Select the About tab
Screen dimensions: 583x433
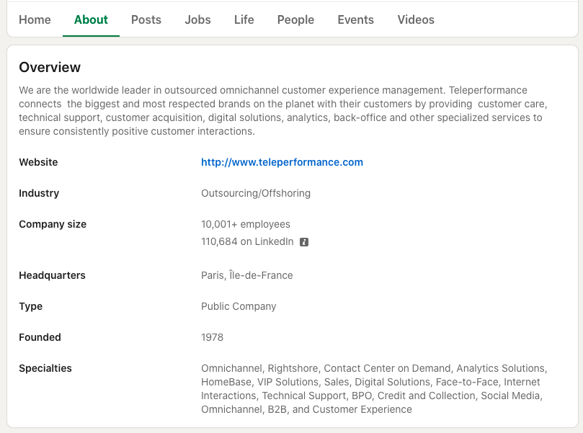tap(91, 19)
